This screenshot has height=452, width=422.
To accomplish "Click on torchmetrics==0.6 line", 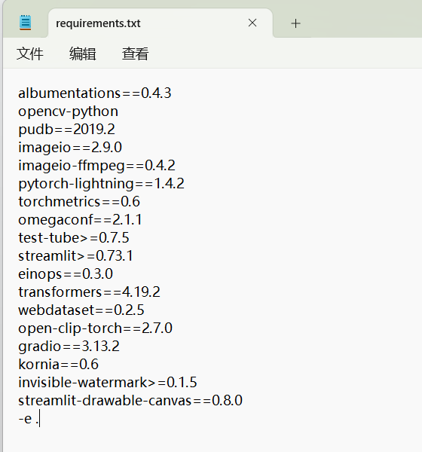I will (79, 201).
